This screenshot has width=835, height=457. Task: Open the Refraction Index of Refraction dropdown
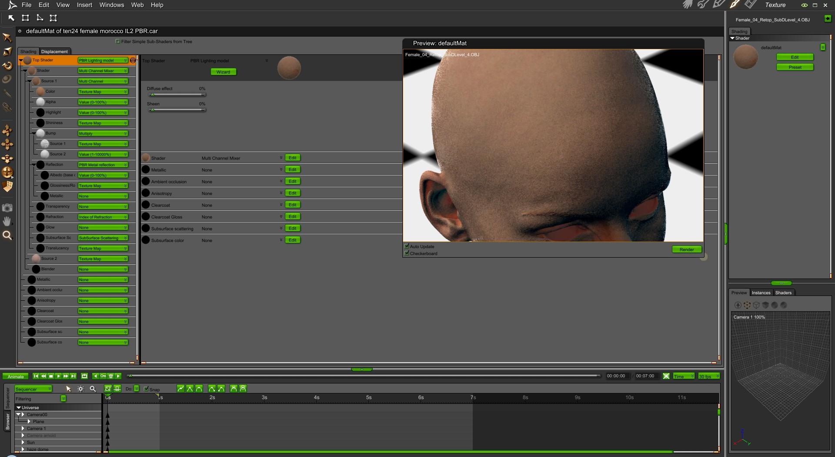click(103, 217)
